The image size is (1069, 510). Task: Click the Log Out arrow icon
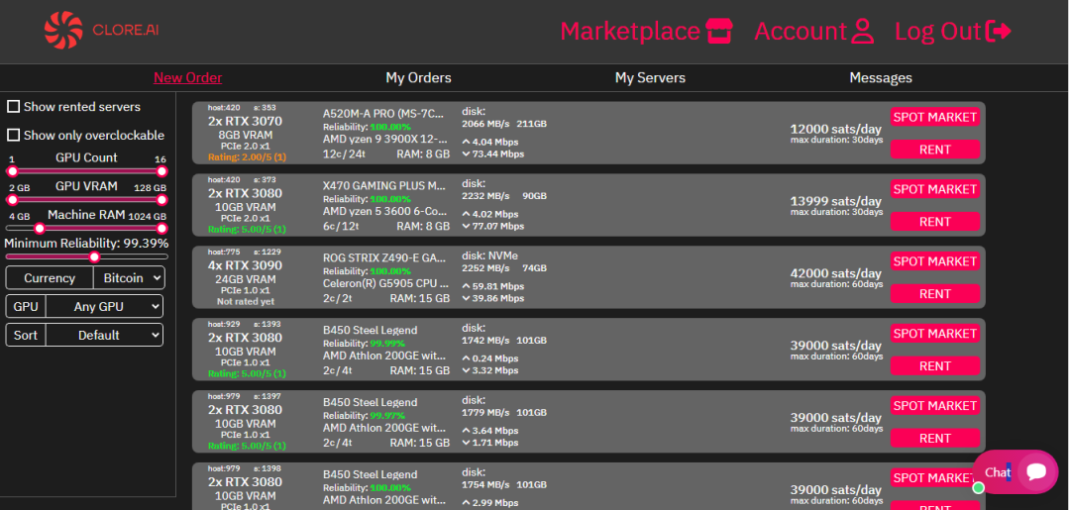(x=999, y=32)
